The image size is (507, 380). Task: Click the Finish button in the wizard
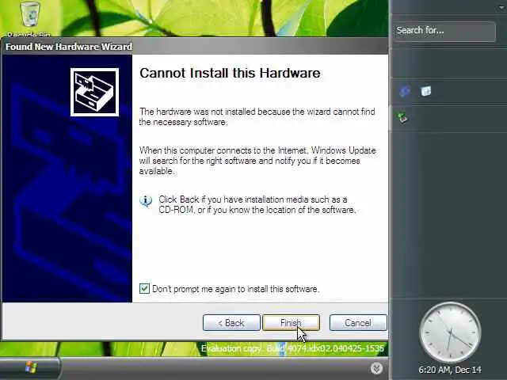tap(292, 322)
